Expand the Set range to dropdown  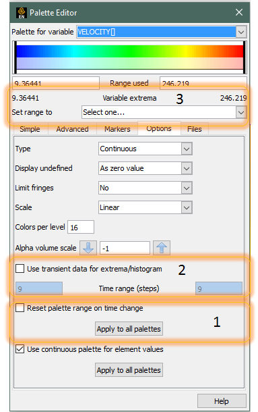(241, 113)
